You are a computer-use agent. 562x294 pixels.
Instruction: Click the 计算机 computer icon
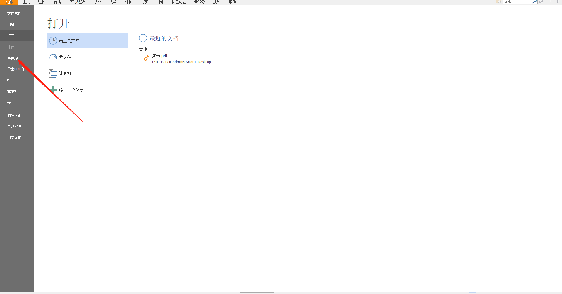[x=53, y=73]
